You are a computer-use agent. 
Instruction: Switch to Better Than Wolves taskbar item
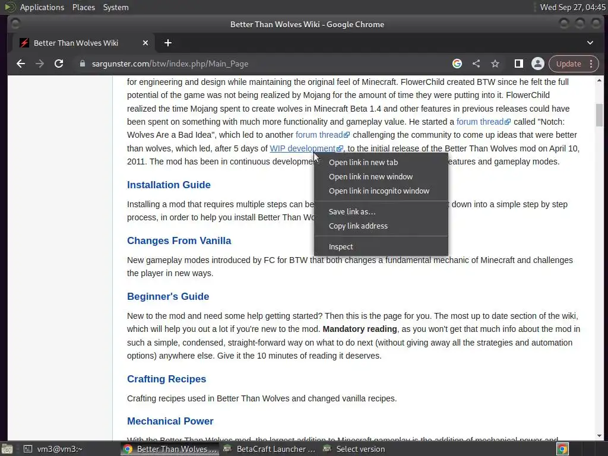click(x=170, y=449)
